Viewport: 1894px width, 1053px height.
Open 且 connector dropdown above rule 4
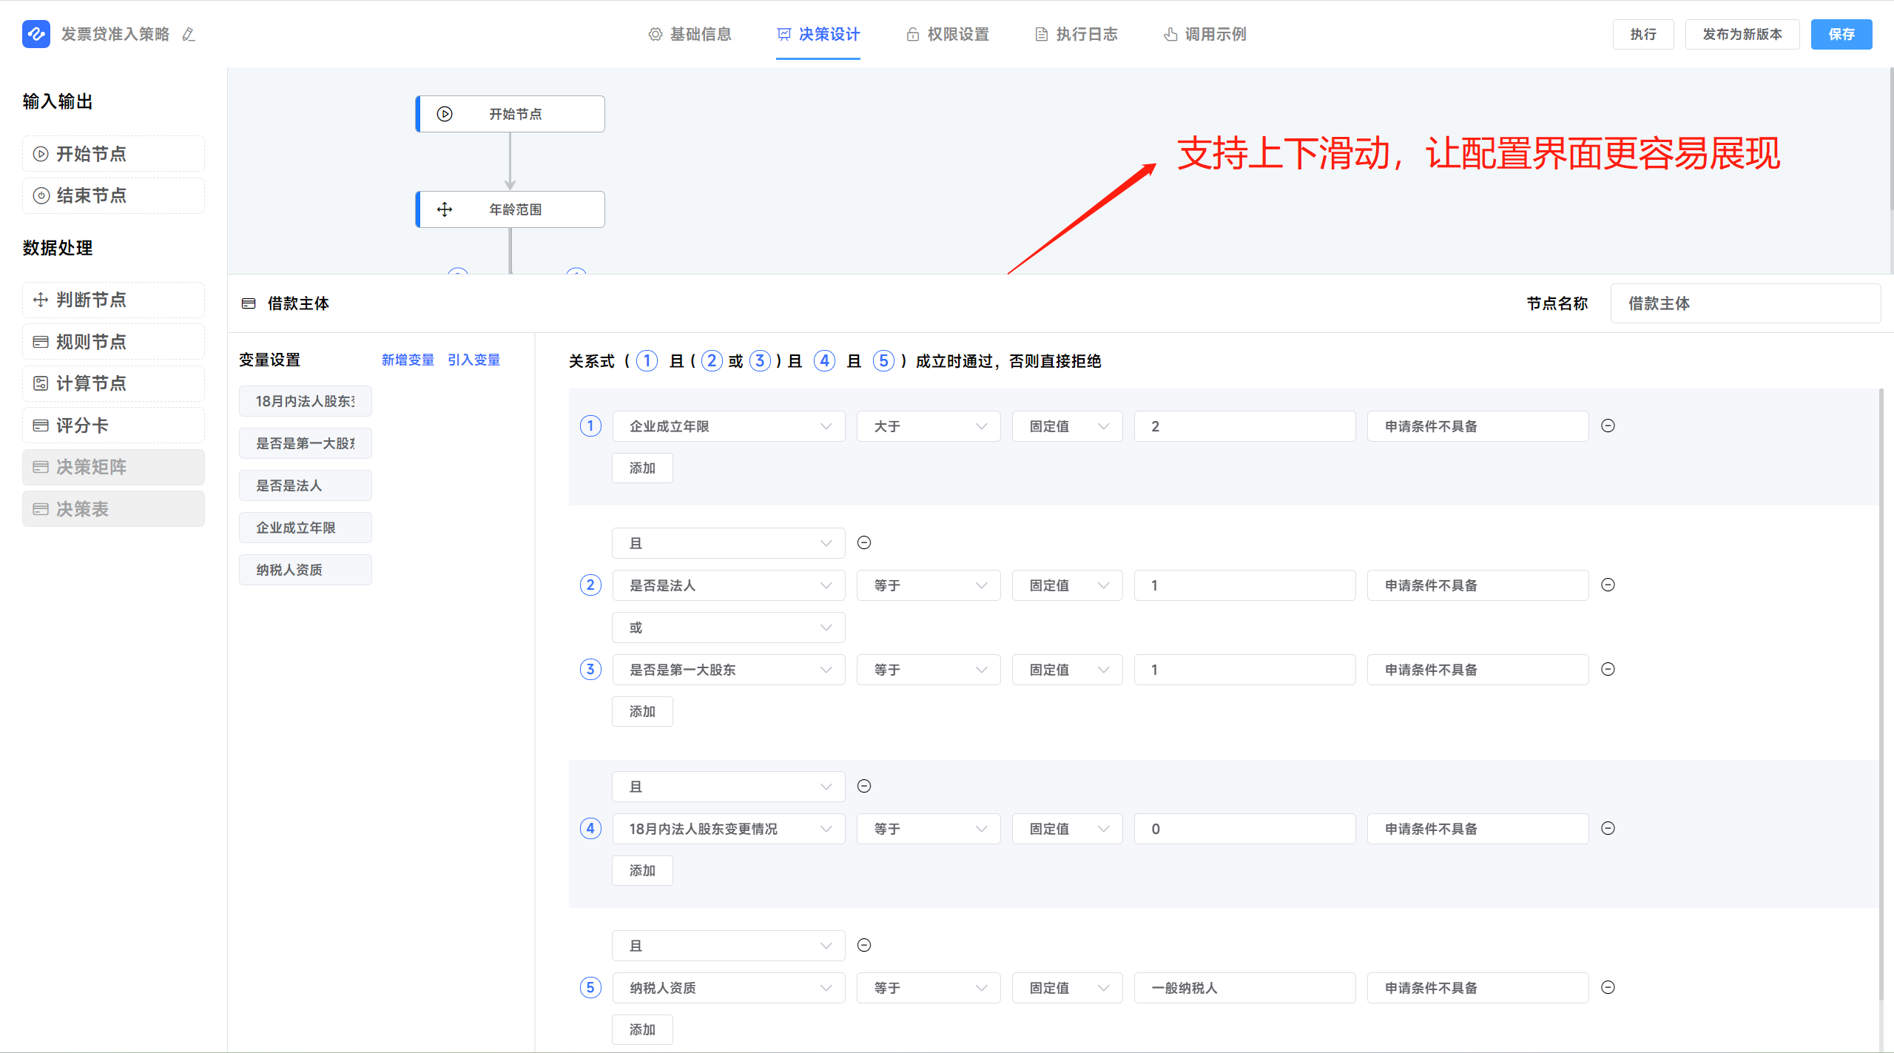coord(729,787)
